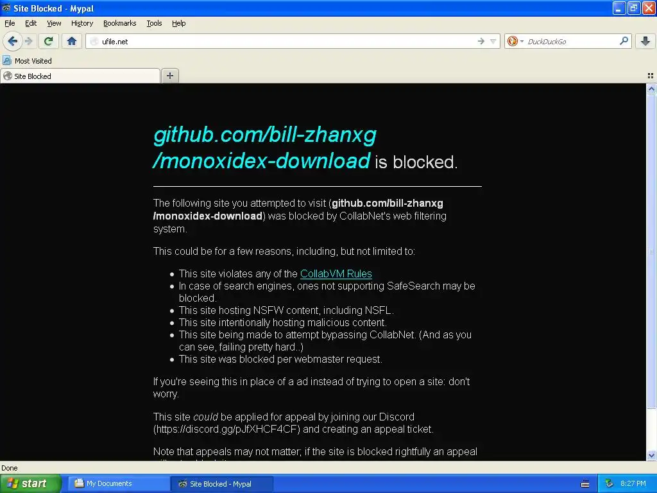Select Site Blocked - Mypal taskbar button
The height and width of the screenshot is (493, 657).
point(222,484)
